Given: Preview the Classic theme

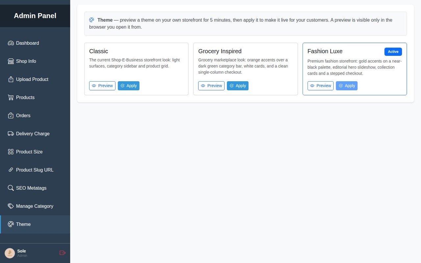Looking at the screenshot, I should [102, 86].
